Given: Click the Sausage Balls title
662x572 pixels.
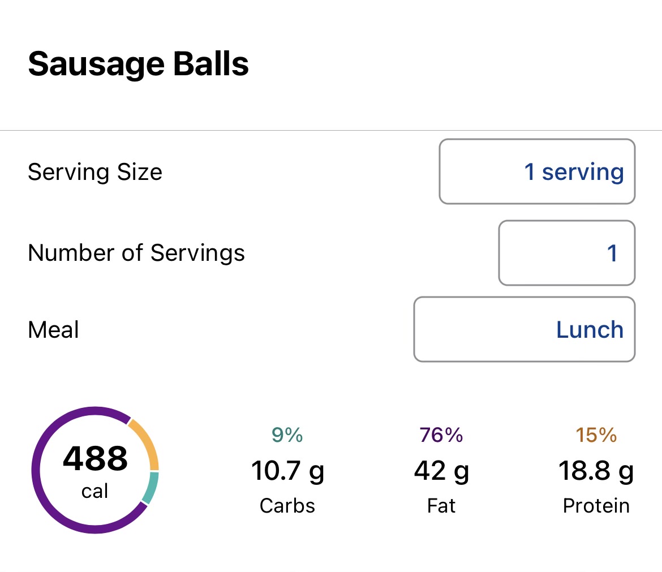Looking at the screenshot, I should coord(139,64).
